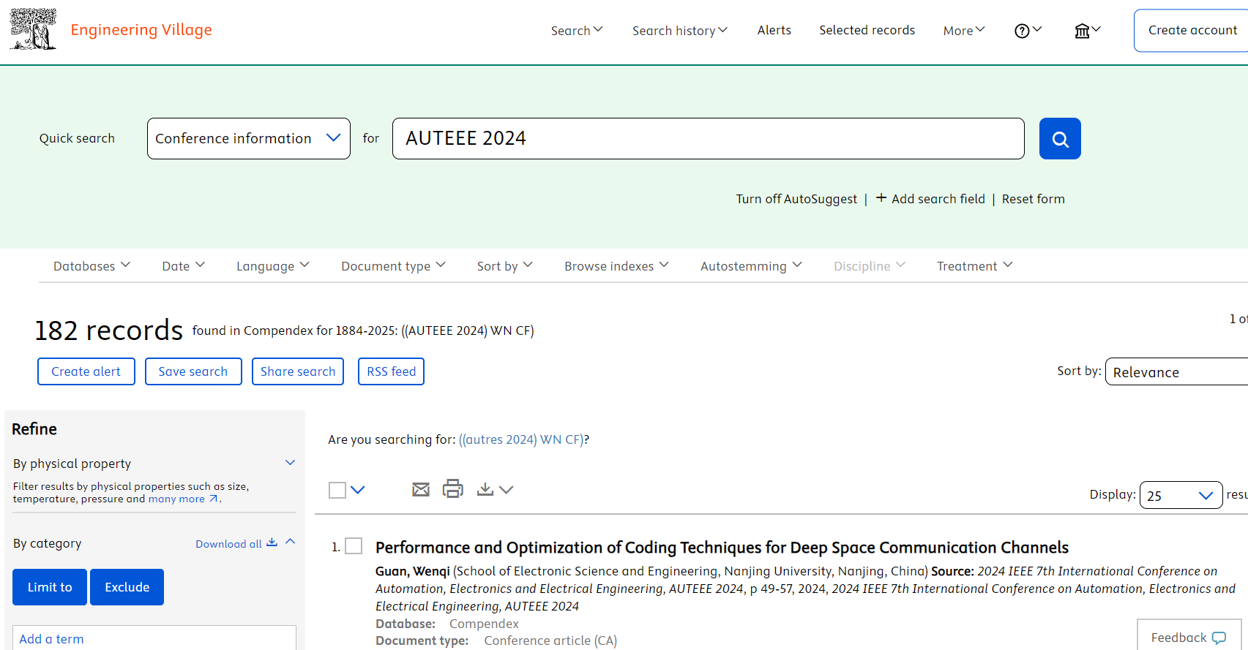Click author name Guan, Wenqi
Screen dimensions: 1248x650
413,571
